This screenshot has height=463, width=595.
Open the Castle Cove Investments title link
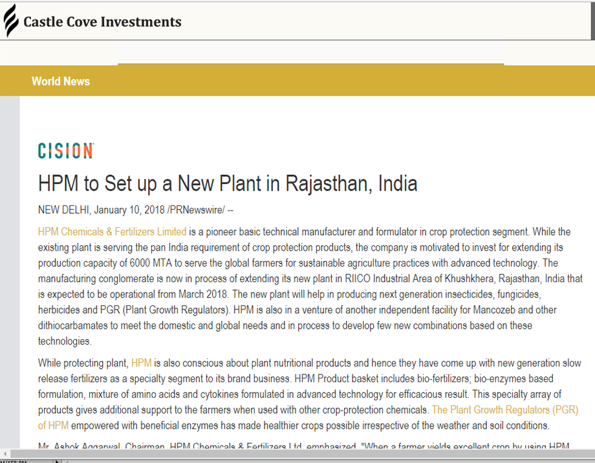[102, 22]
